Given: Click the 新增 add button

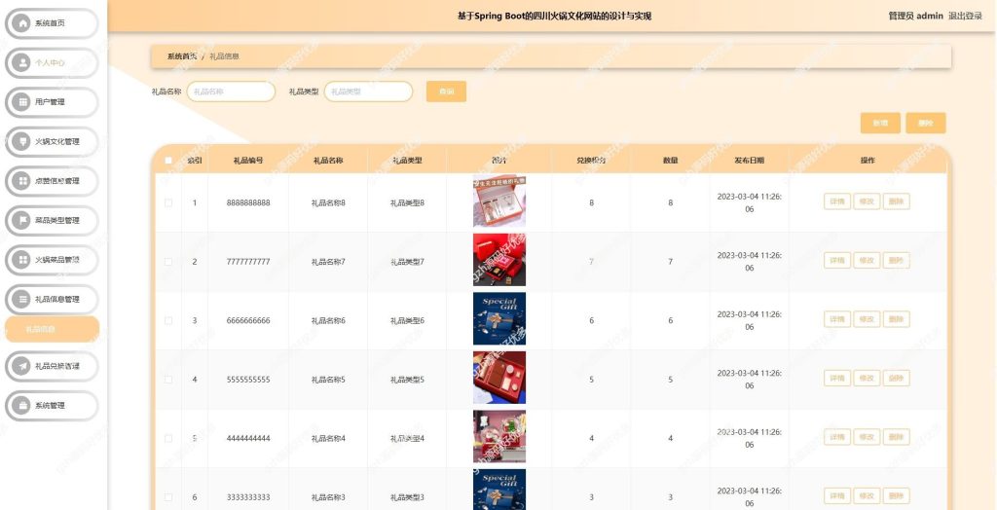Looking at the screenshot, I should click(880, 124).
